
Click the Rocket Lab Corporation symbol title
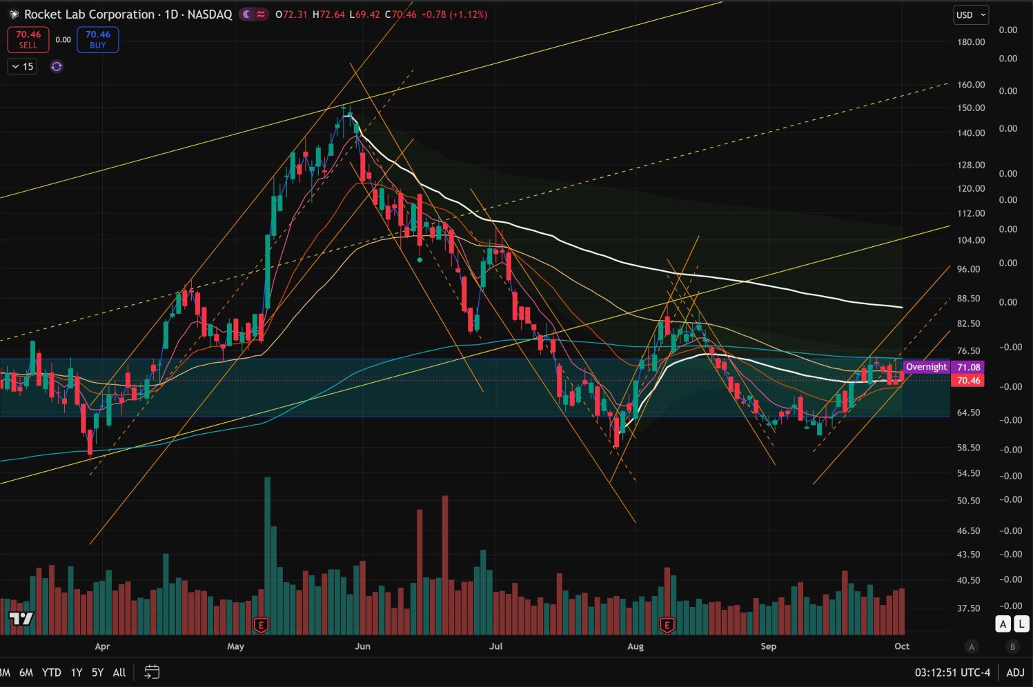pos(89,14)
